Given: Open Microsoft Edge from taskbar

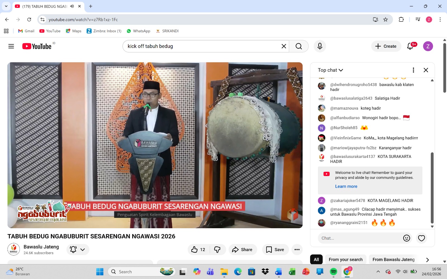Looking at the screenshot, I should coord(238,271).
